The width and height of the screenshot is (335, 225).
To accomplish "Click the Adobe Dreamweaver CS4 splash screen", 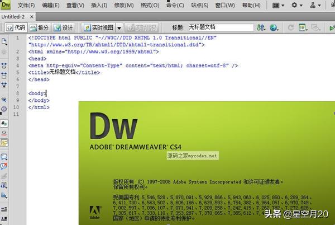I will (x=207, y=163).
